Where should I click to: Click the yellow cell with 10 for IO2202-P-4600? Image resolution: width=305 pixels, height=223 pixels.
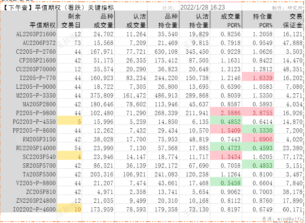pos(71,209)
